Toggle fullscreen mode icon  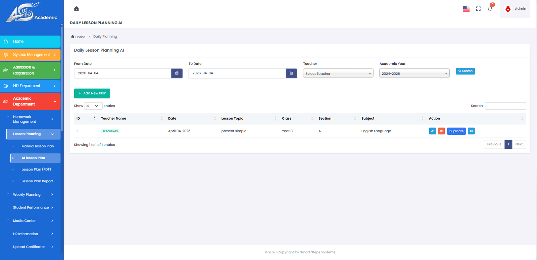[x=478, y=9]
